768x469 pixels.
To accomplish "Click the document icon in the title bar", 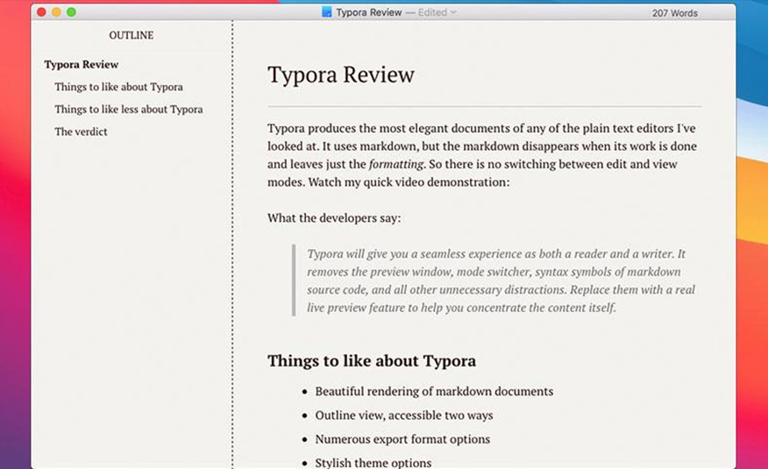I will click(x=327, y=12).
